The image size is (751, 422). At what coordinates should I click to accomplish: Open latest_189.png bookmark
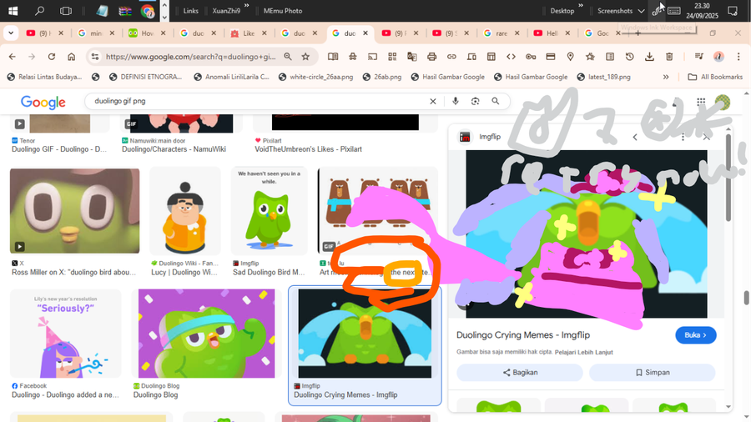[x=603, y=77]
